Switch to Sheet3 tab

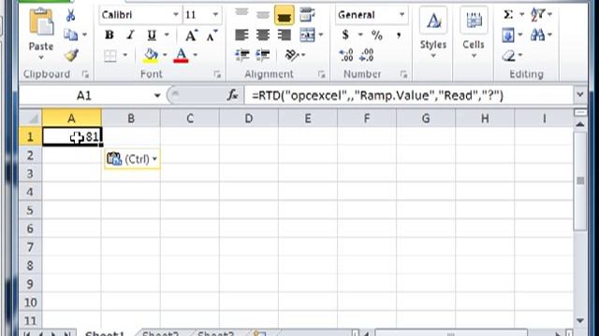(x=215, y=334)
